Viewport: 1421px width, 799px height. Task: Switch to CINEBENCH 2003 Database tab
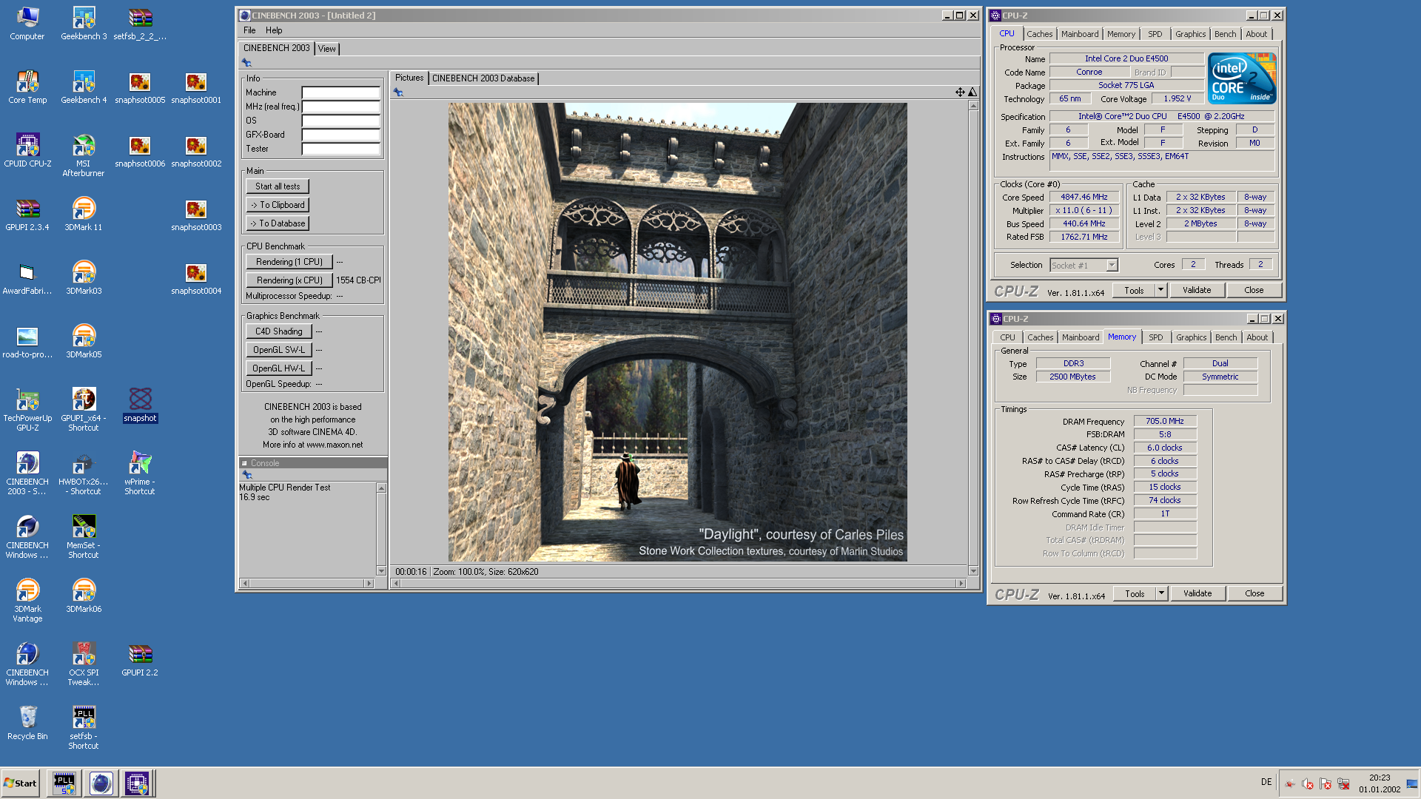(483, 78)
